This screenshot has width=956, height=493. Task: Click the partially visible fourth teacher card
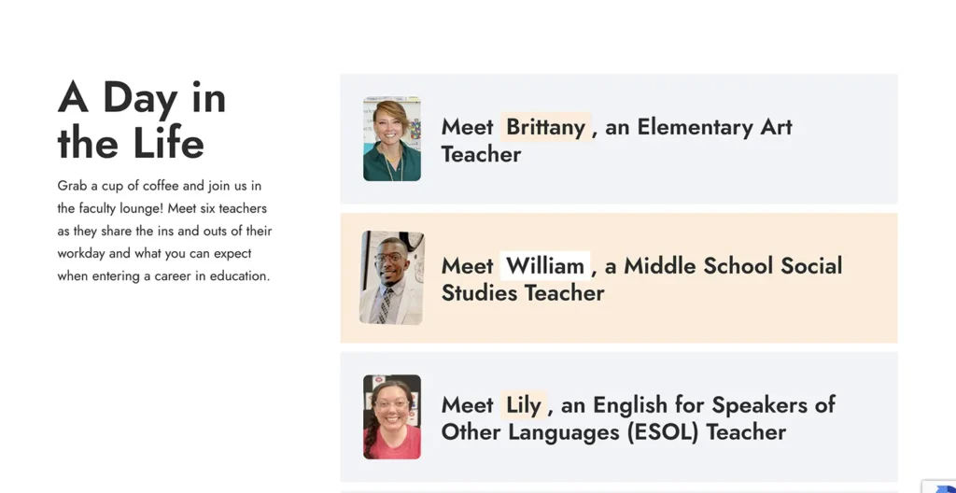618,489
